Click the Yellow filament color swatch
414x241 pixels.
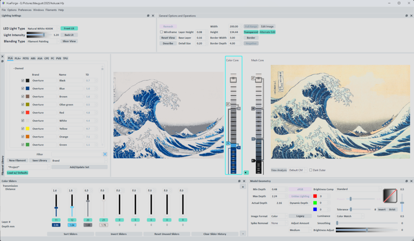tap(27, 129)
